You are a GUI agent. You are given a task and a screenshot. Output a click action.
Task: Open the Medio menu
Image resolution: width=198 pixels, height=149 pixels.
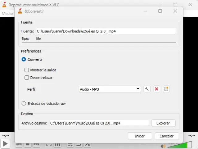(x=7, y=14)
